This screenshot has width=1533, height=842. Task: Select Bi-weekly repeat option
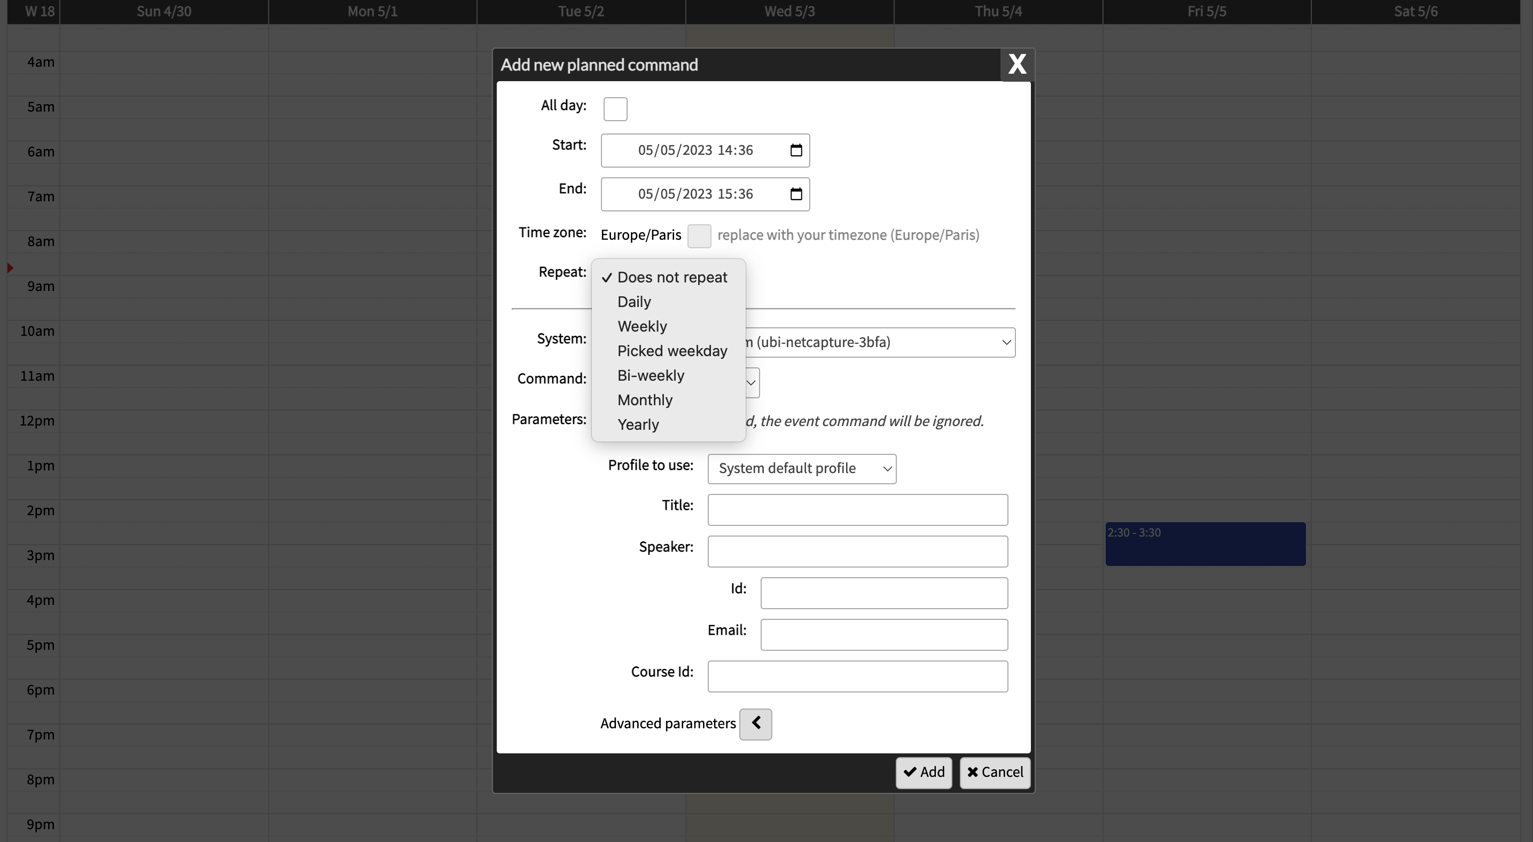click(x=668, y=375)
